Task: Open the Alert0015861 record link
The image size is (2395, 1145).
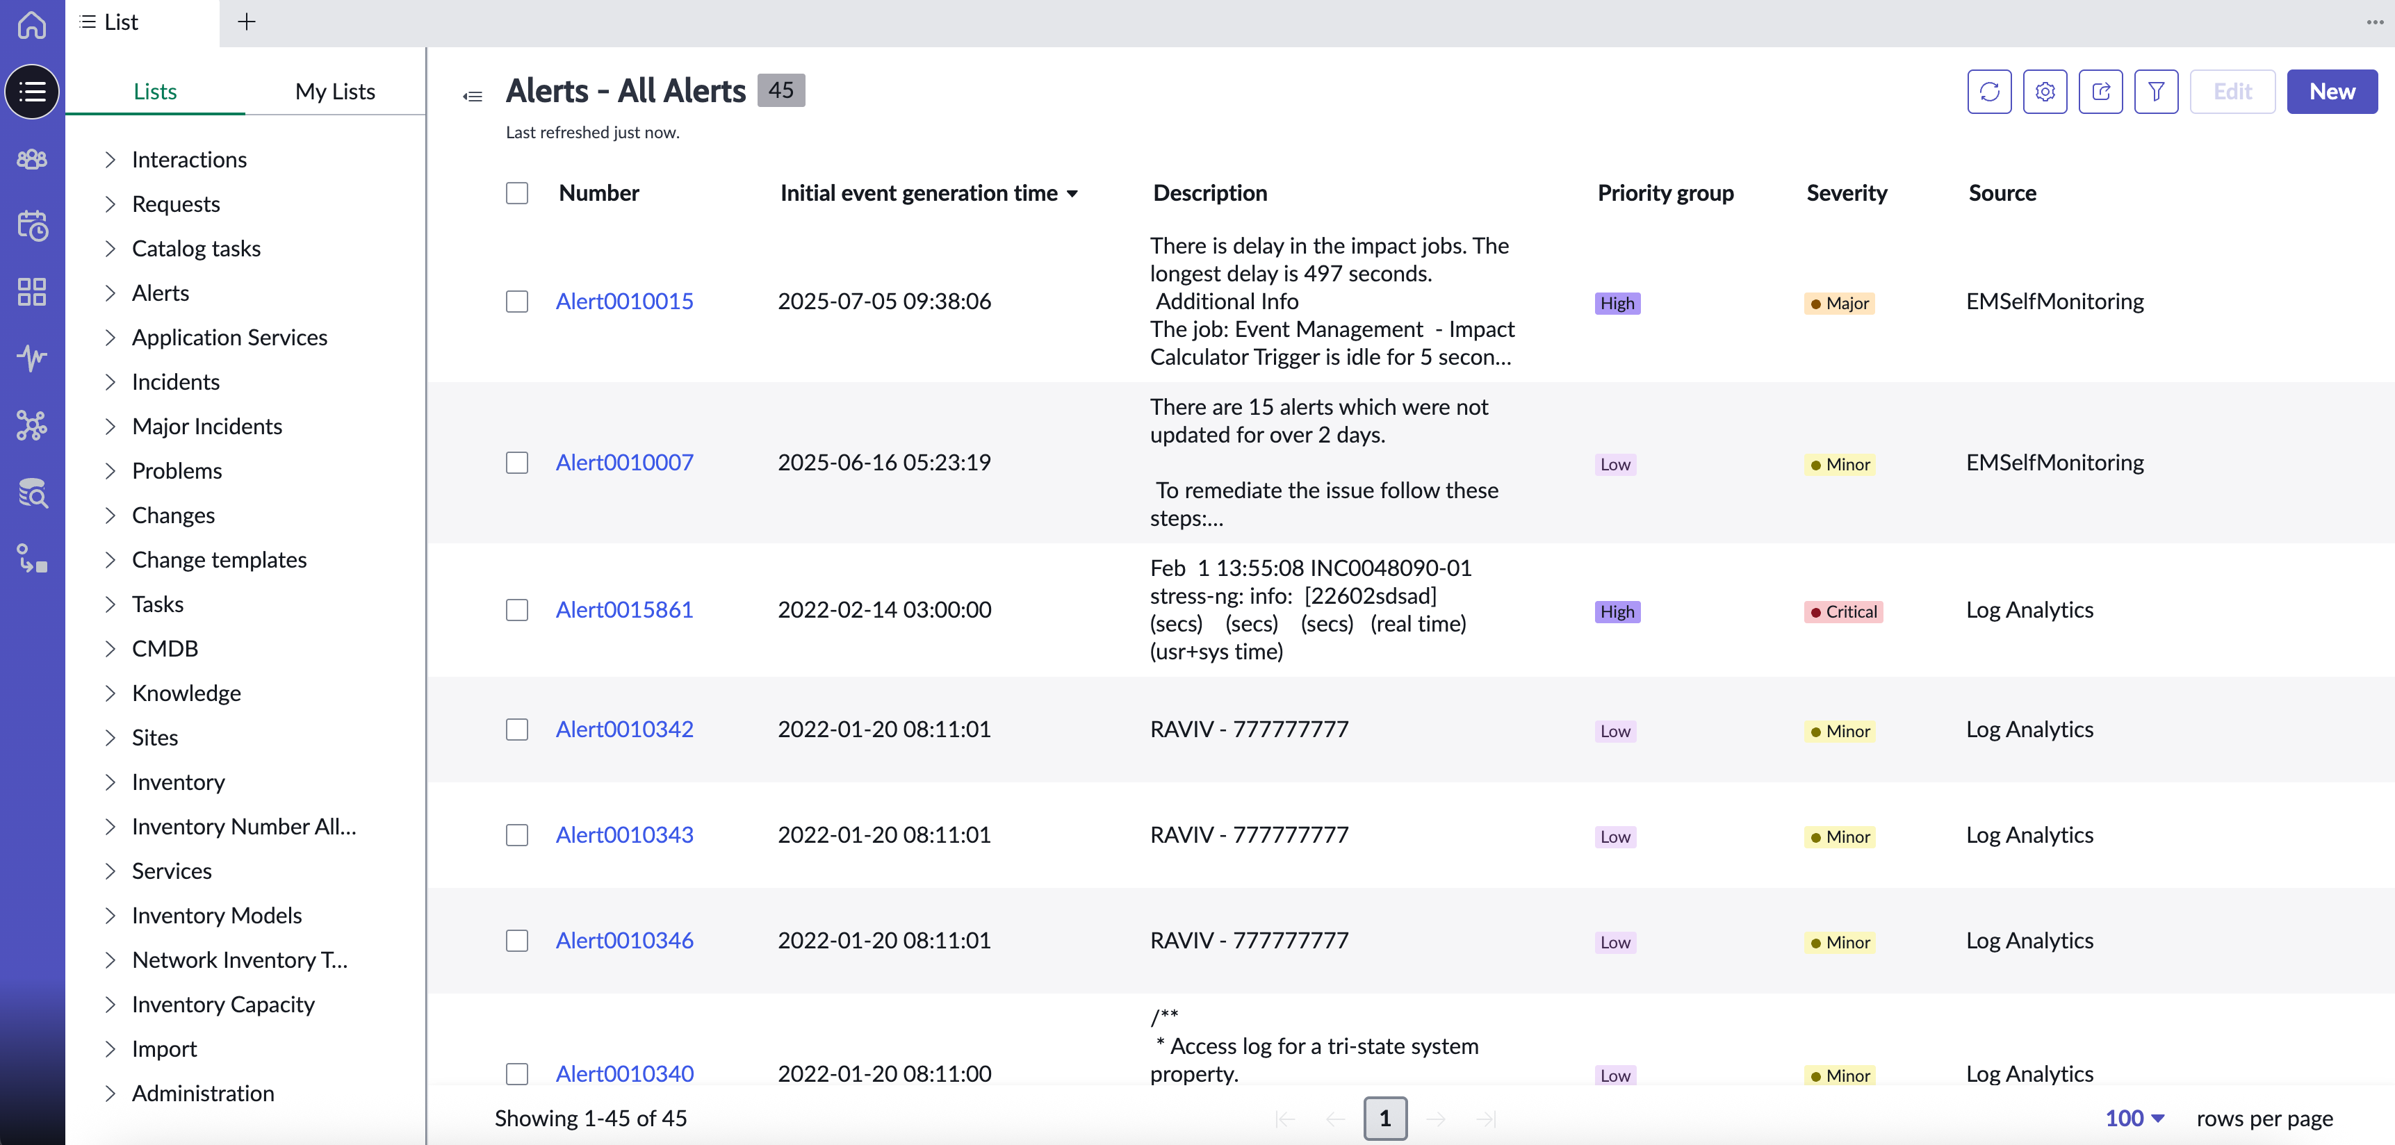Action: click(x=624, y=610)
